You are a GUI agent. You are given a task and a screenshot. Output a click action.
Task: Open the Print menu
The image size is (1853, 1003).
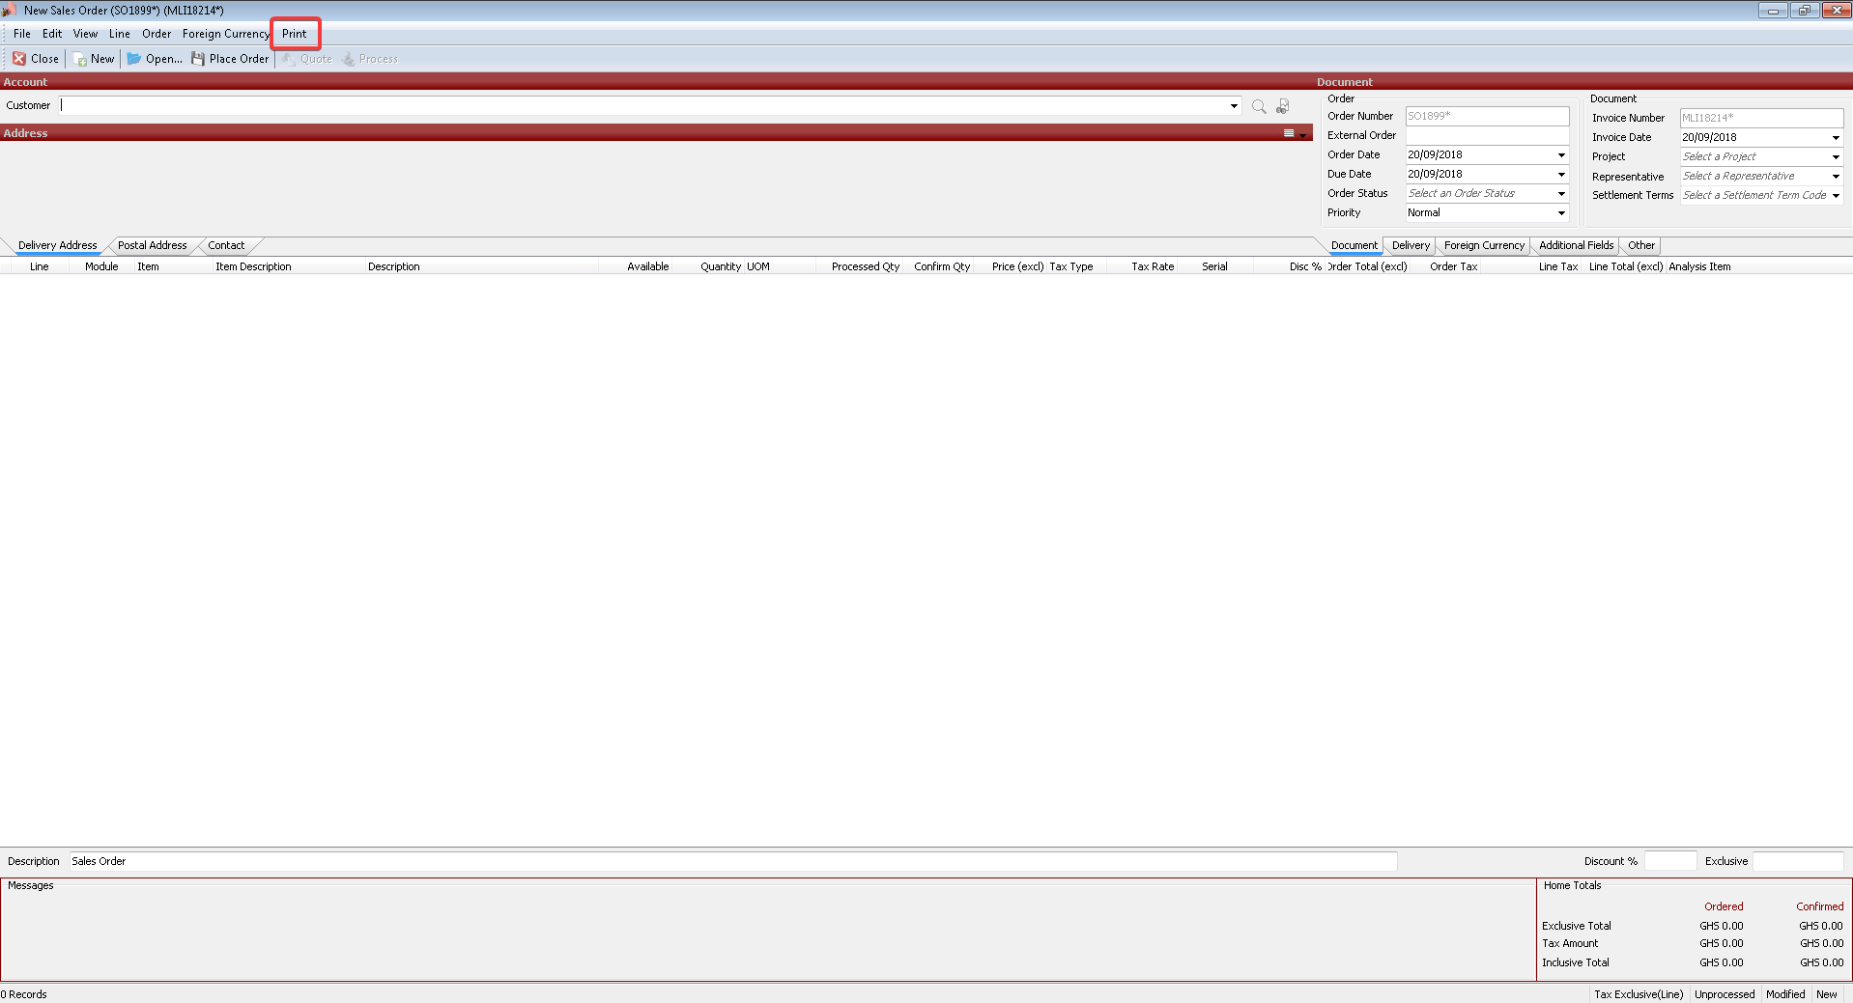click(294, 34)
